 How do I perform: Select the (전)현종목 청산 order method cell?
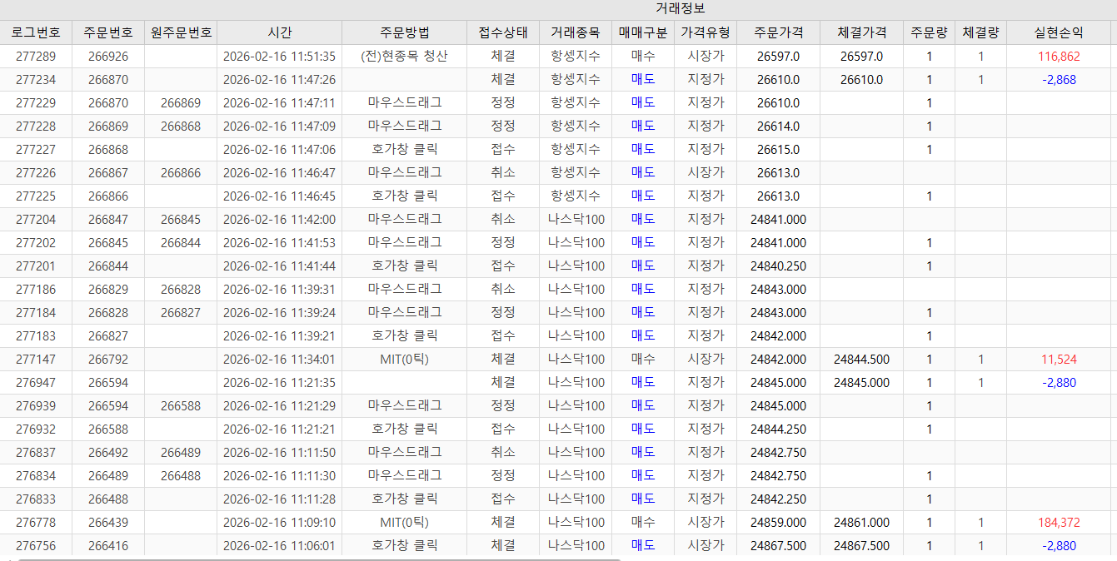coord(405,57)
